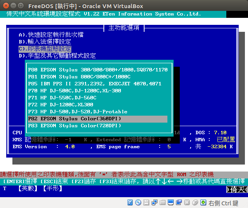Choose printer P83 EPSON Stylus Color(720DPI)
Screen dimensions: 248x208
(98, 126)
